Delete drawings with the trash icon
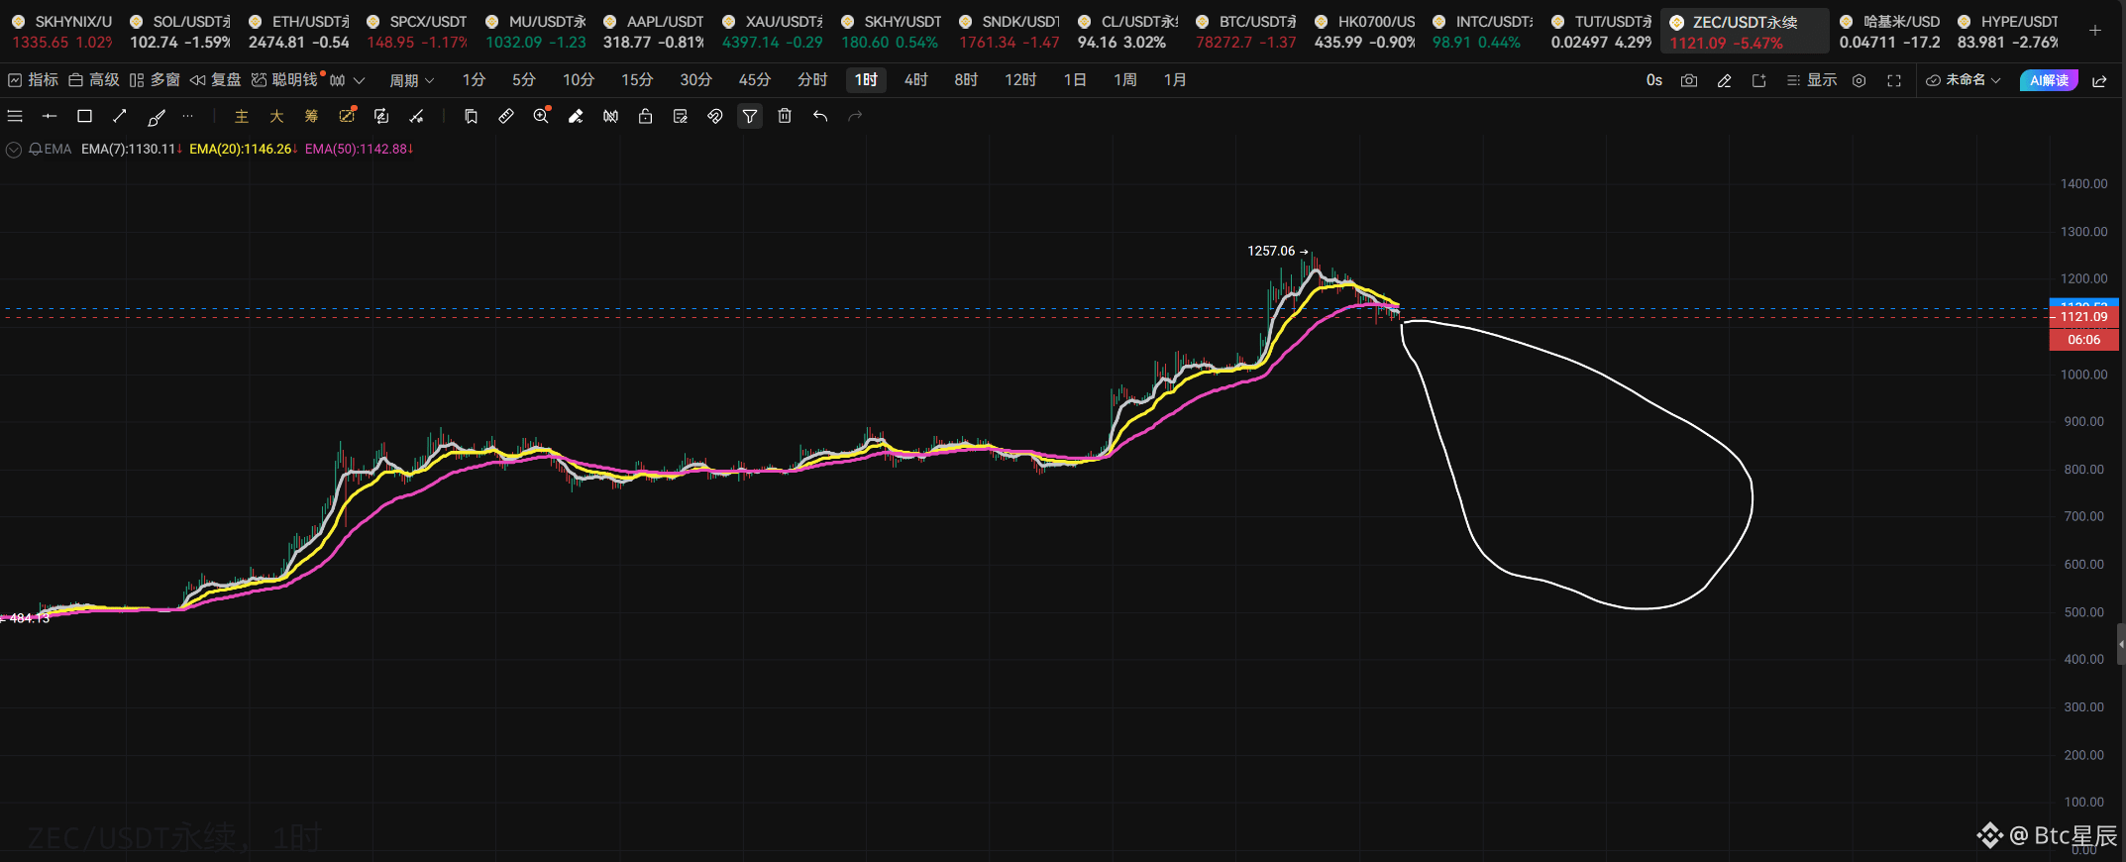Screen dimensions: 2126x862 [x=785, y=116]
